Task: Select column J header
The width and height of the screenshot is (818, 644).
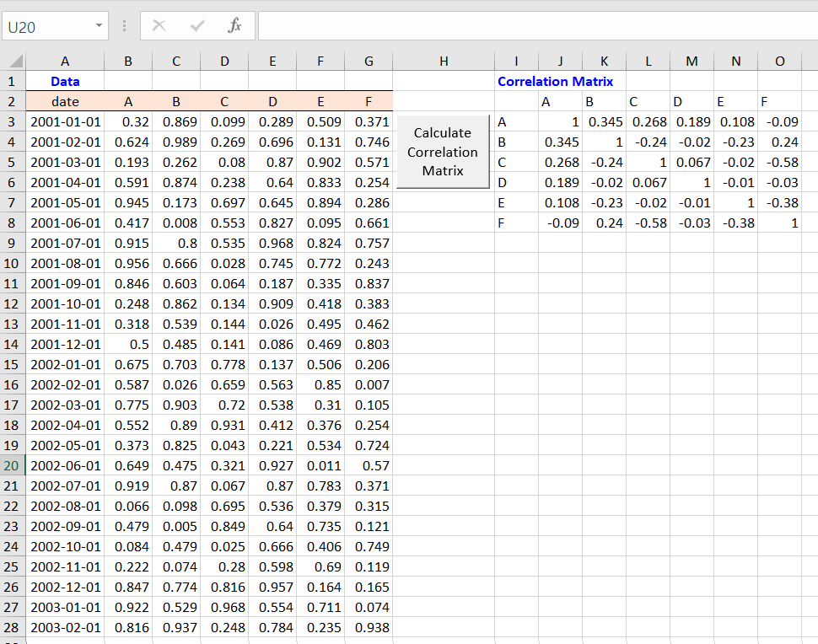Action: [x=560, y=61]
